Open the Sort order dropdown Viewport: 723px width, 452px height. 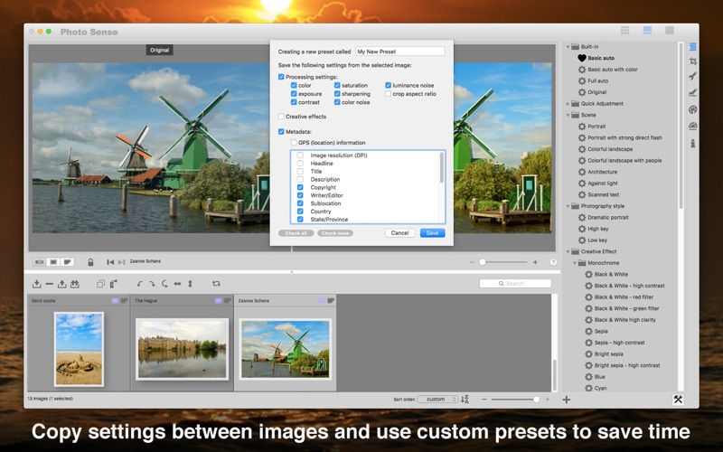click(x=437, y=399)
